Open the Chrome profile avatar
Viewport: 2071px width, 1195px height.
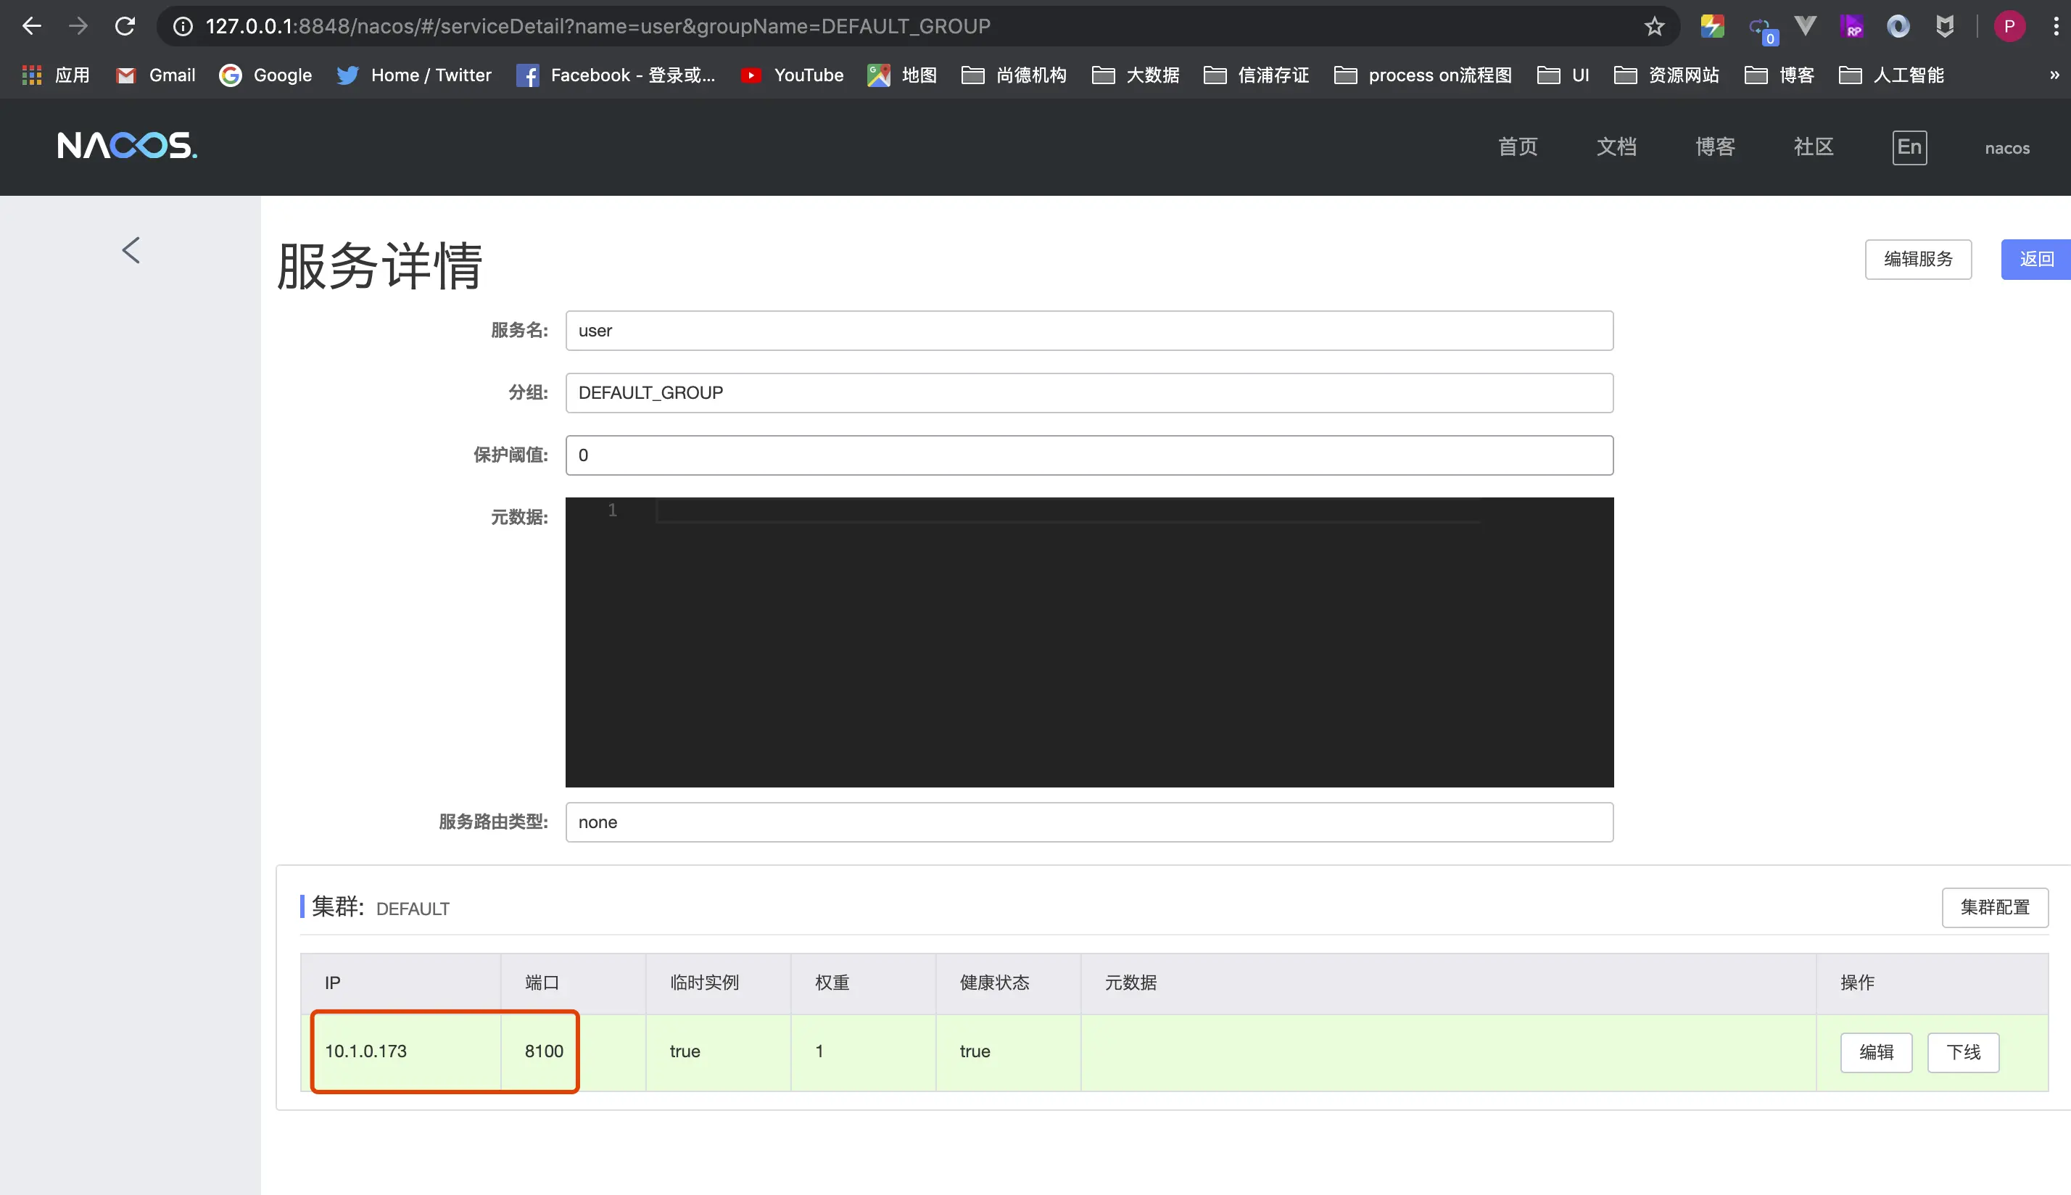(2008, 25)
